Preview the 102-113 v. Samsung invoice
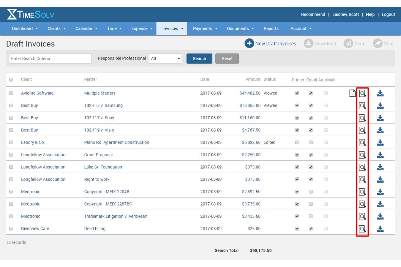This screenshot has height=267, width=401. tap(363, 106)
